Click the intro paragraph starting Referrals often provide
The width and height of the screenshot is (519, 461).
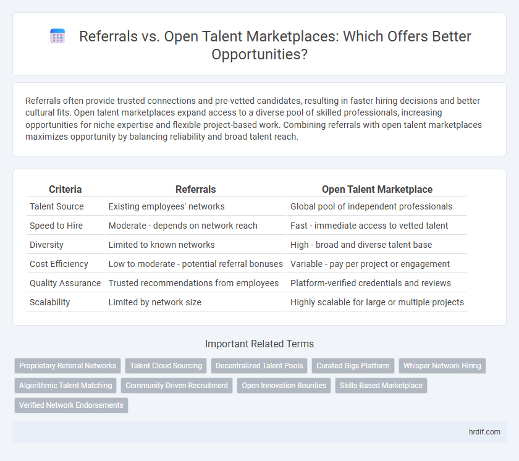point(253,119)
